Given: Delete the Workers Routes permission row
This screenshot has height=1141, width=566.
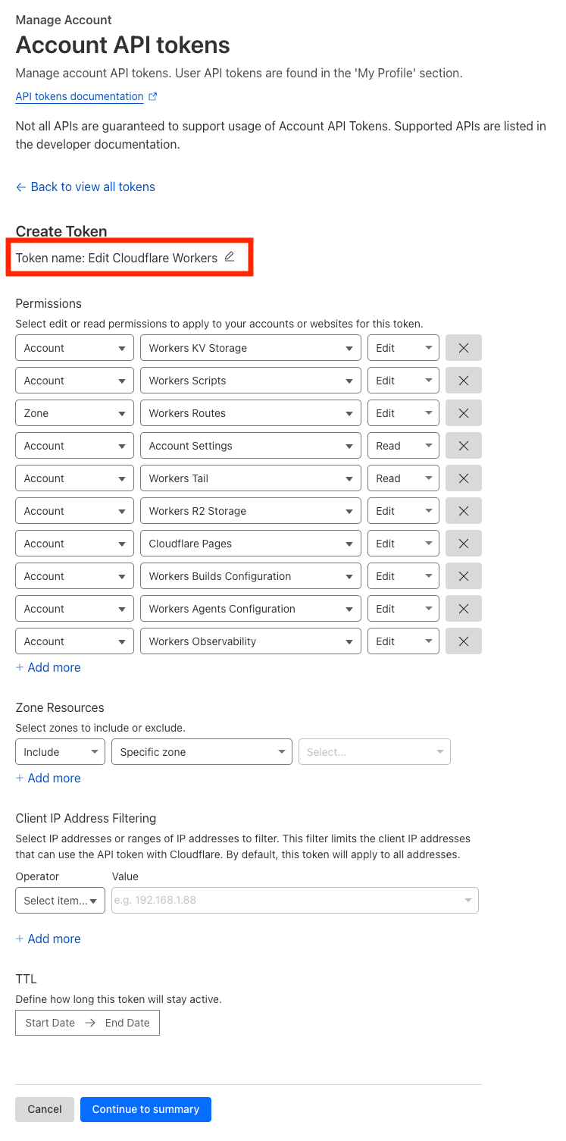Looking at the screenshot, I should point(464,413).
